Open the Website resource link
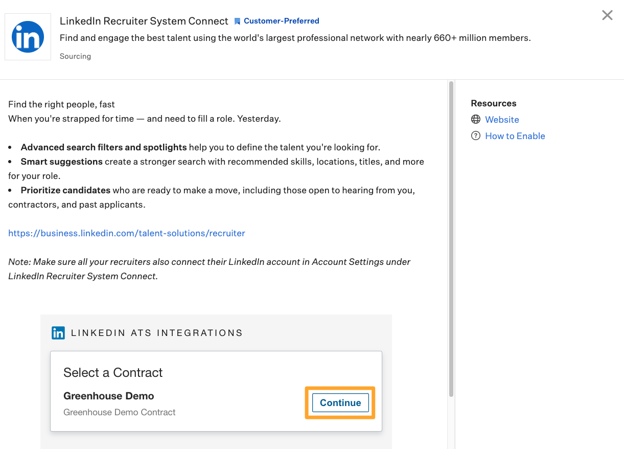Screen dimensions: 624x449 (502, 120)
